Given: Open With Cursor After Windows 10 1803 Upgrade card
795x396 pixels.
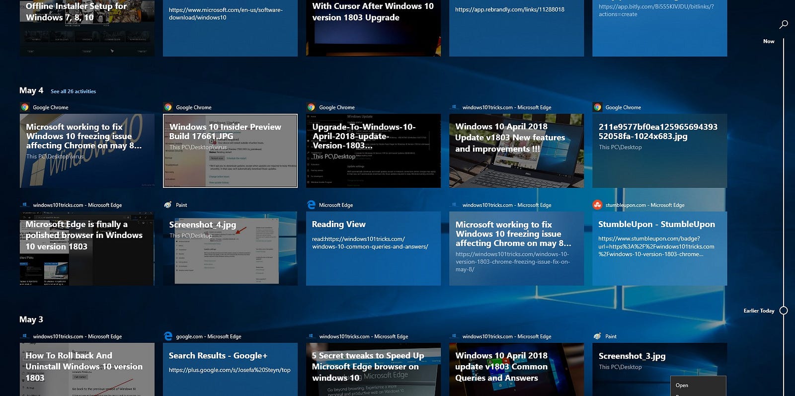Looking at the screenshot, I should (373, 28).
